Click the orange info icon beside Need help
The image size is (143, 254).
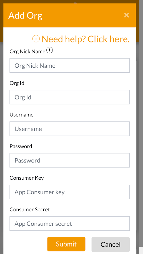[x=36, y=39]
